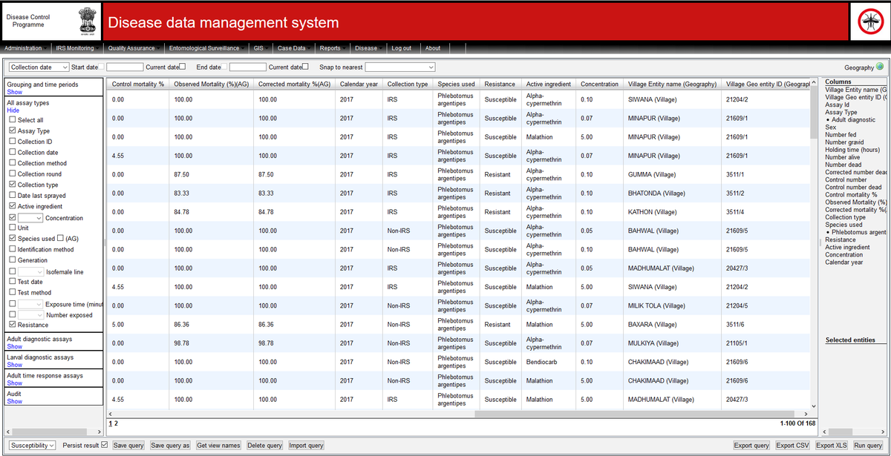This screenshot has height=456, width=891.
Task: Click the Delete query button
Action: coord(264,446)
